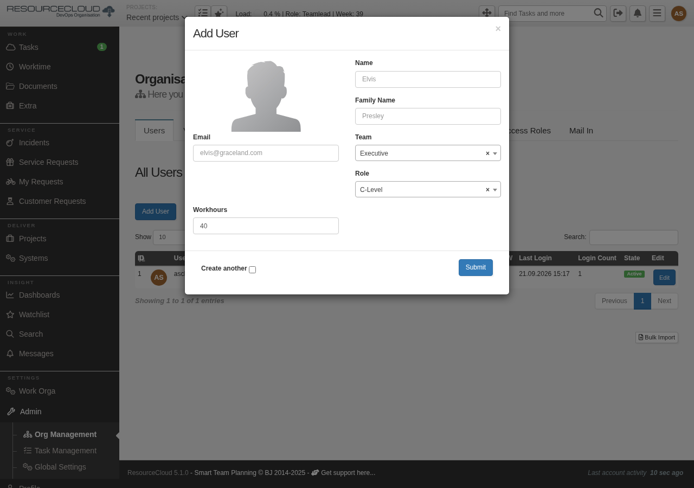Viewport: 694px width, 488px height.
Task: Click the Messages bell icon in sidebar
Action: 10,354
